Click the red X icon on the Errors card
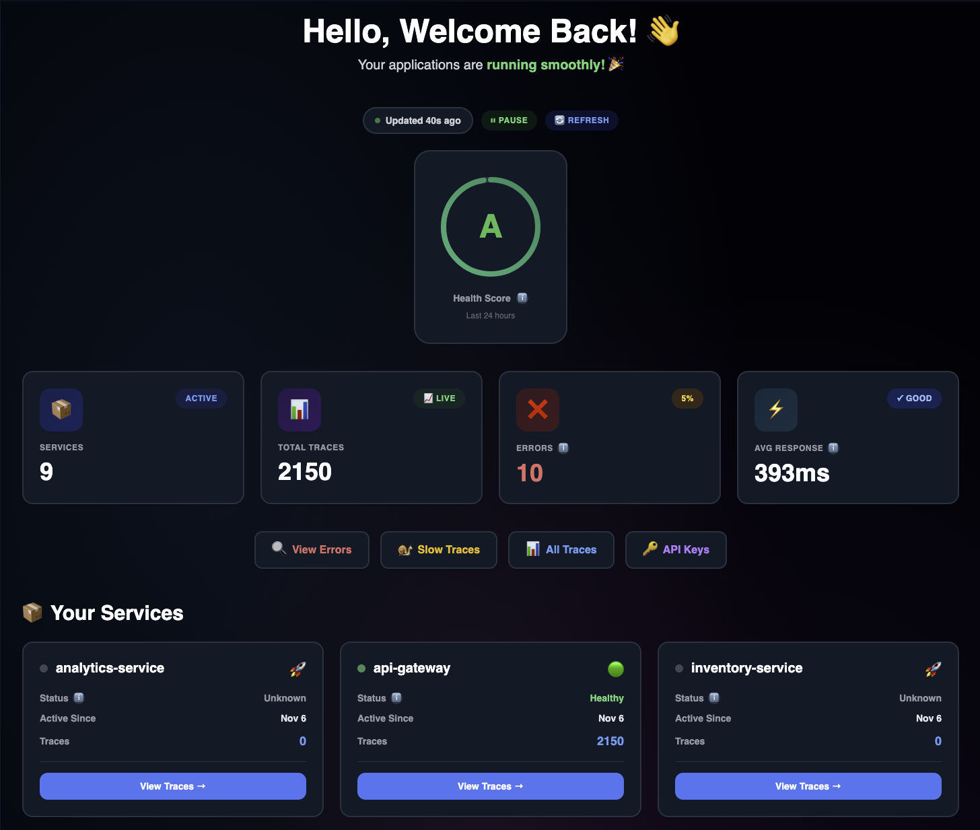Image resolution: width=980 pixels, height=830 pixels. point(537,409)
